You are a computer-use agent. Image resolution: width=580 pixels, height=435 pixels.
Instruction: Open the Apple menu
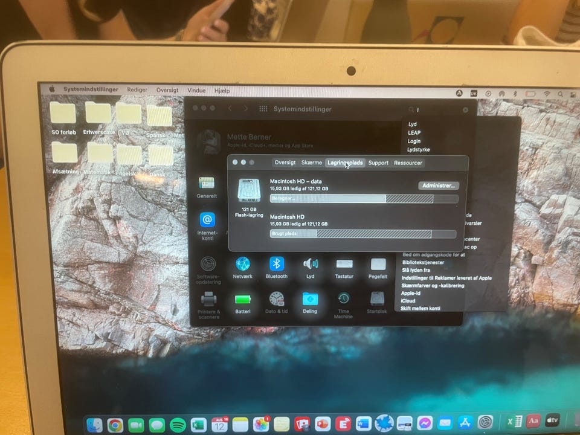click(52, 89)
